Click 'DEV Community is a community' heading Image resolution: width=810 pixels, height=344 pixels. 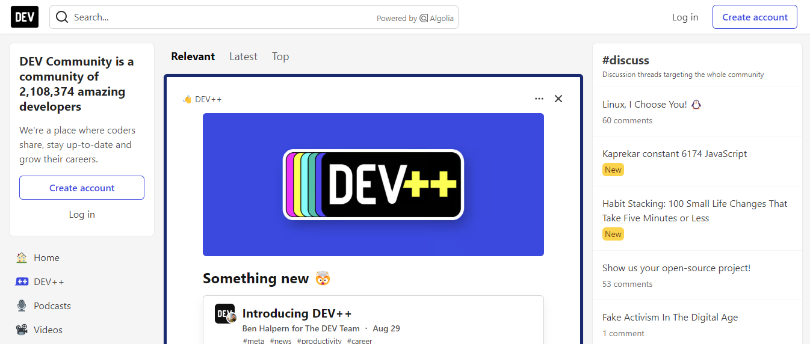(x=77, y=84)
